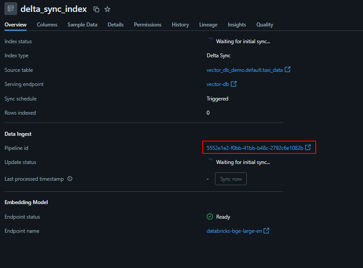Click the Index status label

[18, 41]
